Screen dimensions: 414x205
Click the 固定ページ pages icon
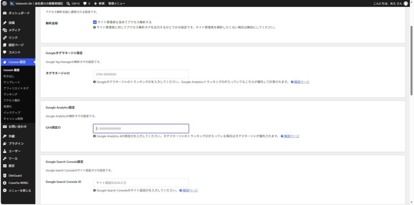[x=5, y=45]
